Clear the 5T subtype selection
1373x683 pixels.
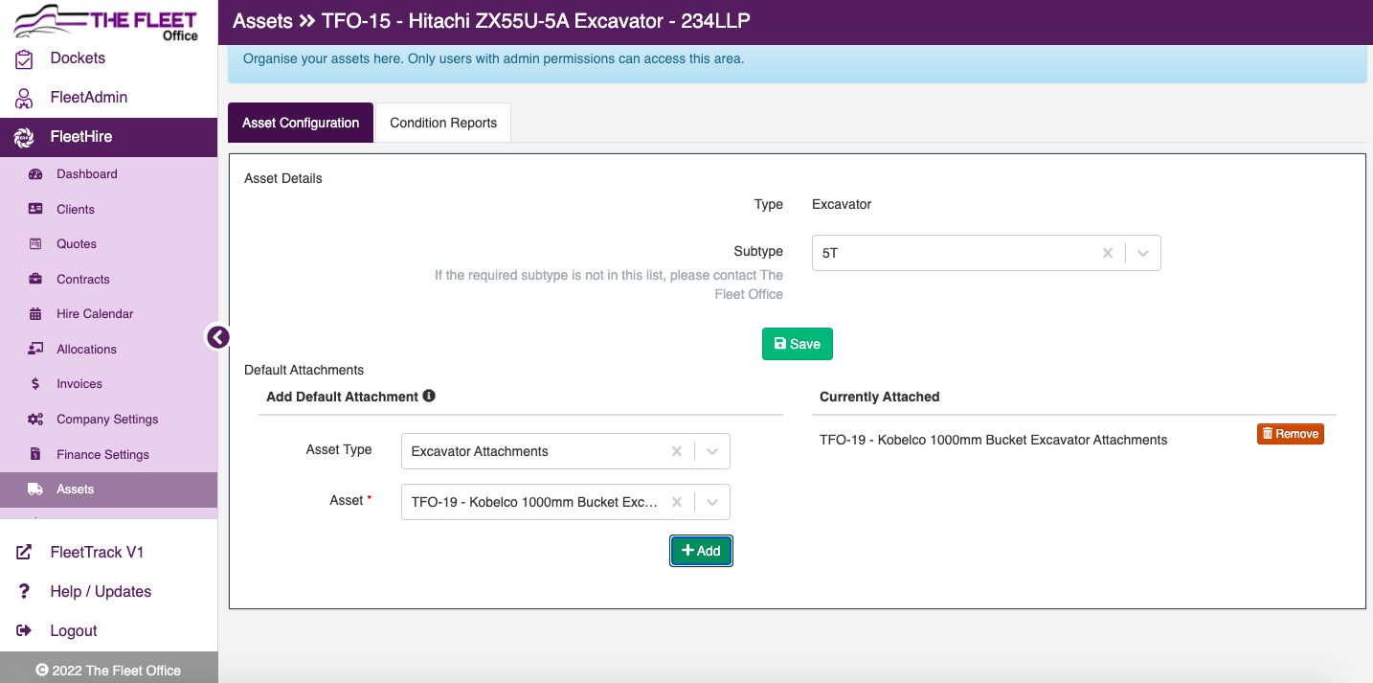tap(1108, 254)
